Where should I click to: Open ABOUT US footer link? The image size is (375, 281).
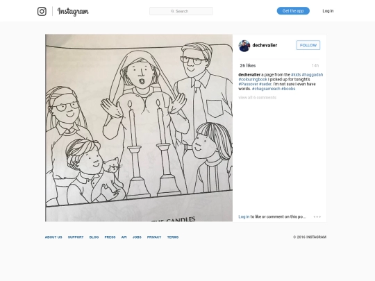[53, 237]
